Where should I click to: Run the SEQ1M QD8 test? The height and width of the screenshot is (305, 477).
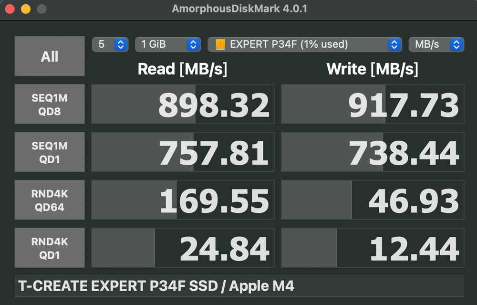click(50, 104)
